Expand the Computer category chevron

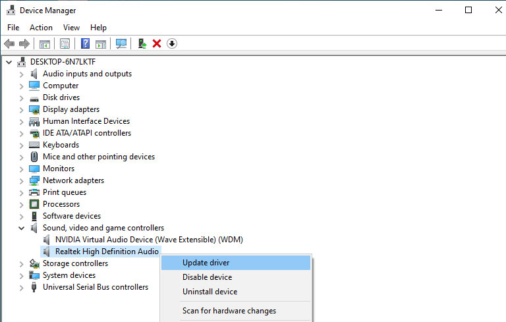coord(21,86)
